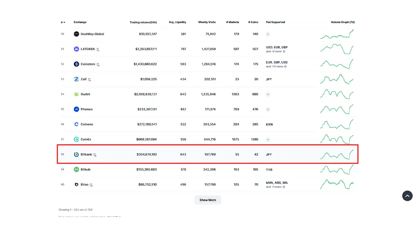Image resolution: width=417 pixels, height=235 pixels.
Task: Click the Phemex logo icon
Action: pos(76,109)
